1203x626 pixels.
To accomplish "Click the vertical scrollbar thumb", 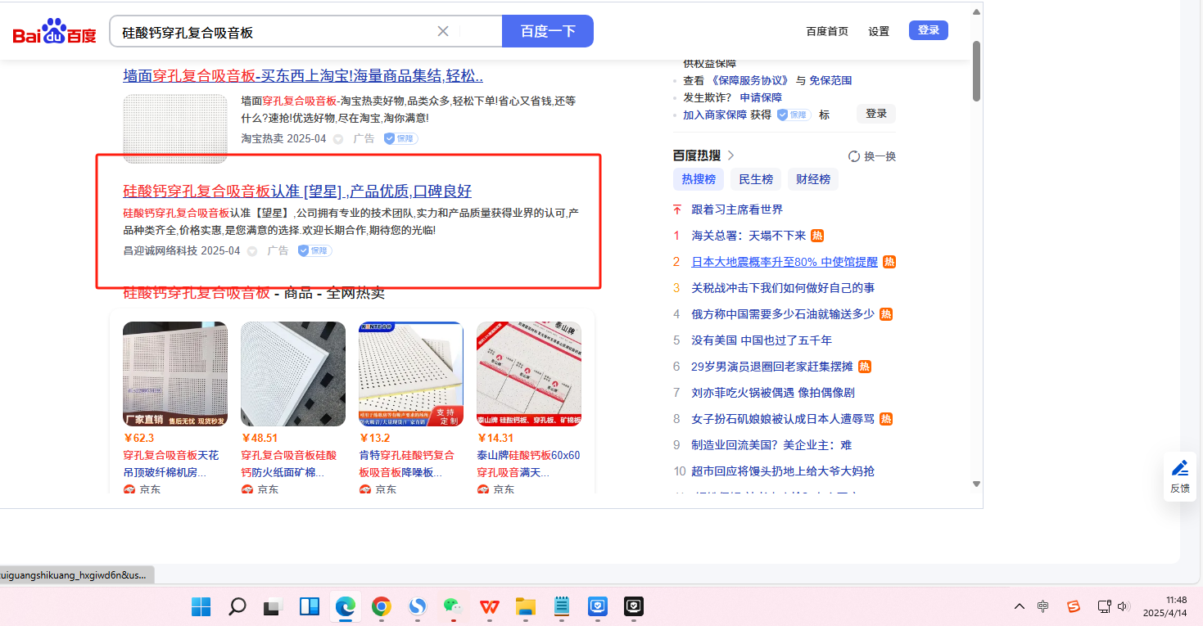I will coord(976,71).
